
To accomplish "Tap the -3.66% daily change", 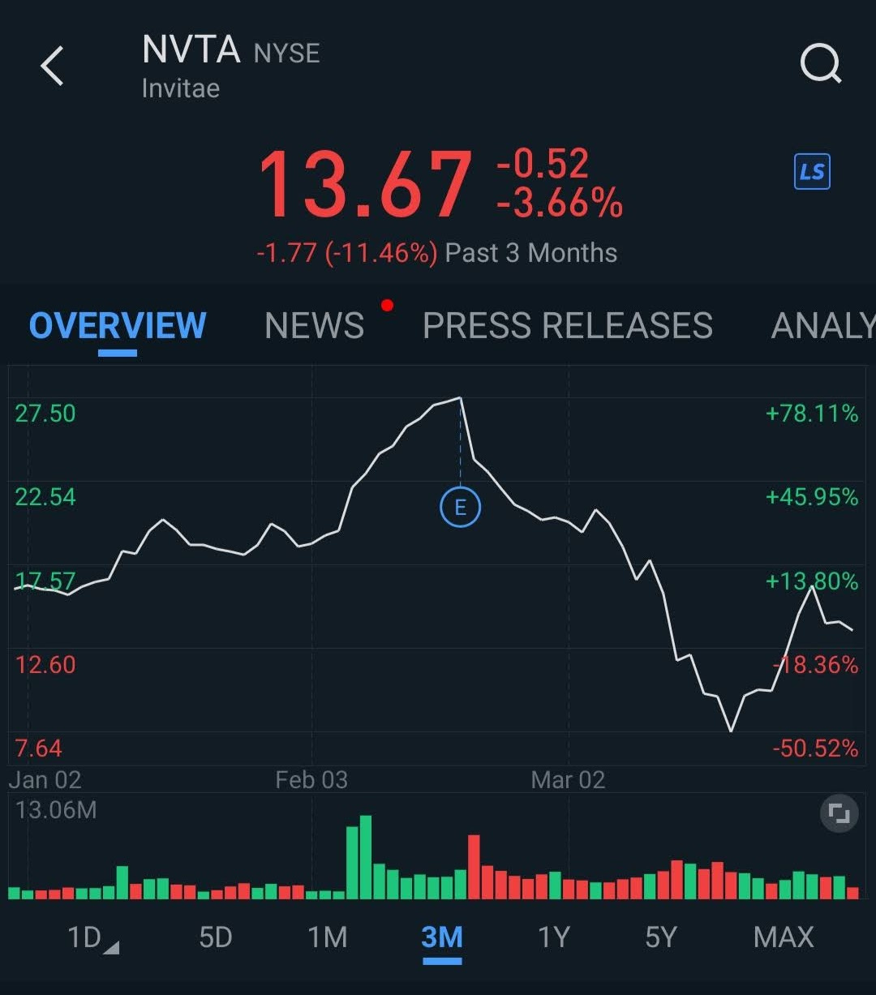I will click(x=560, y=201).
